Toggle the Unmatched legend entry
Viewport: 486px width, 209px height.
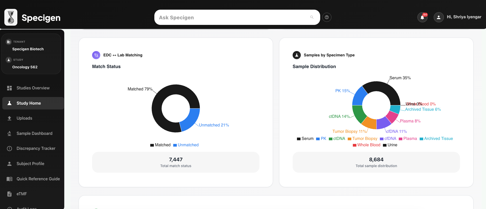tap(186, 145)
